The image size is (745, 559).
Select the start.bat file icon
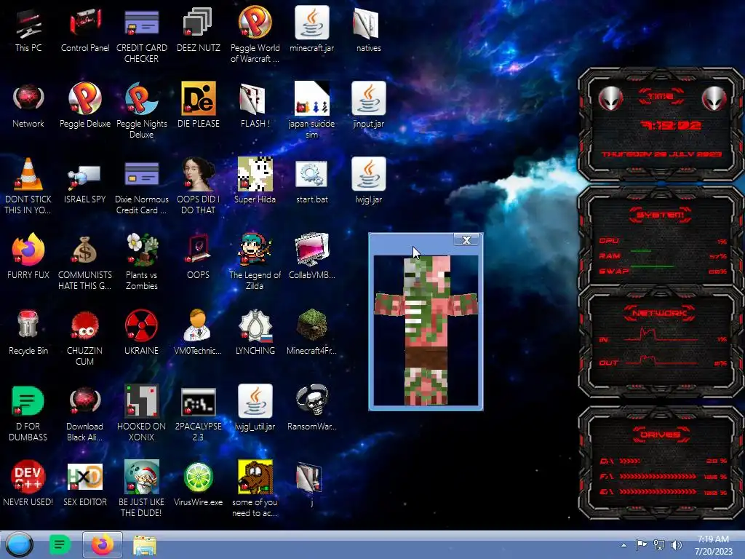tap(311, 181)
